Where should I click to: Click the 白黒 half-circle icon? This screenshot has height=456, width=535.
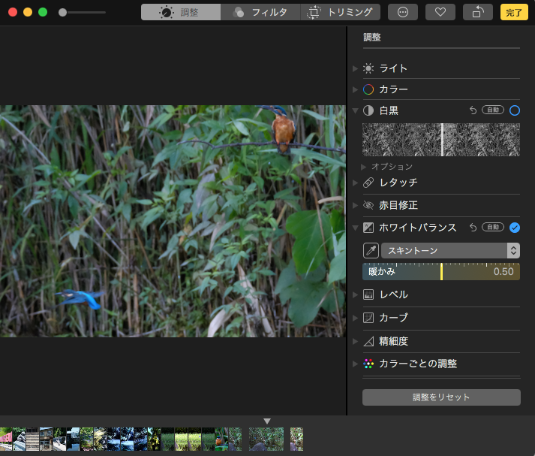(368, 110)
